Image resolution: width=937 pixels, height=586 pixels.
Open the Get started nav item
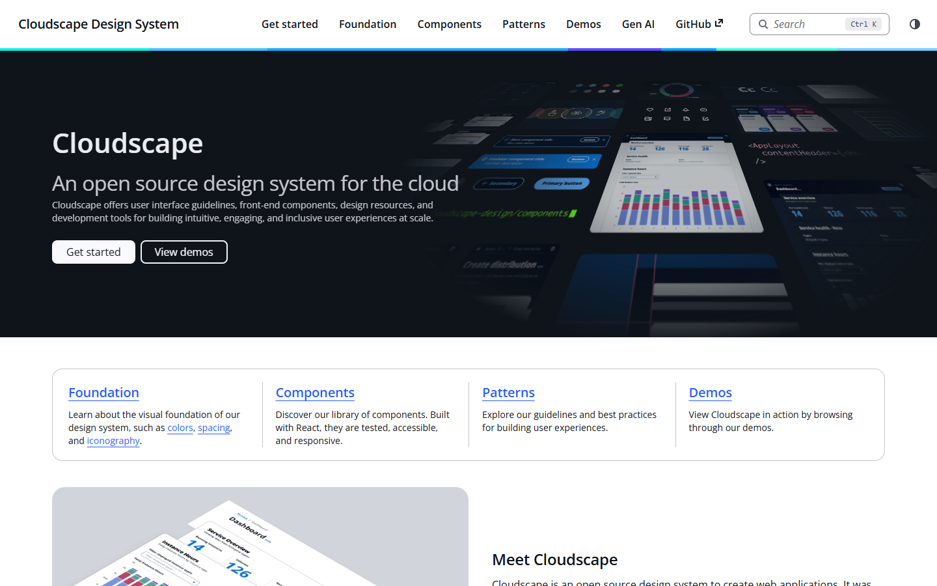point(290,24)
